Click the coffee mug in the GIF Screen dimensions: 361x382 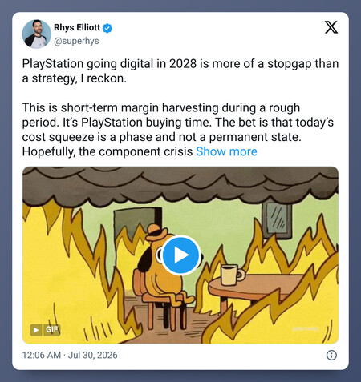click(x=232, y=275)
